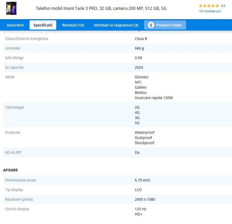
Task: Click the Altele label
Action: click(x=10, y=77)
